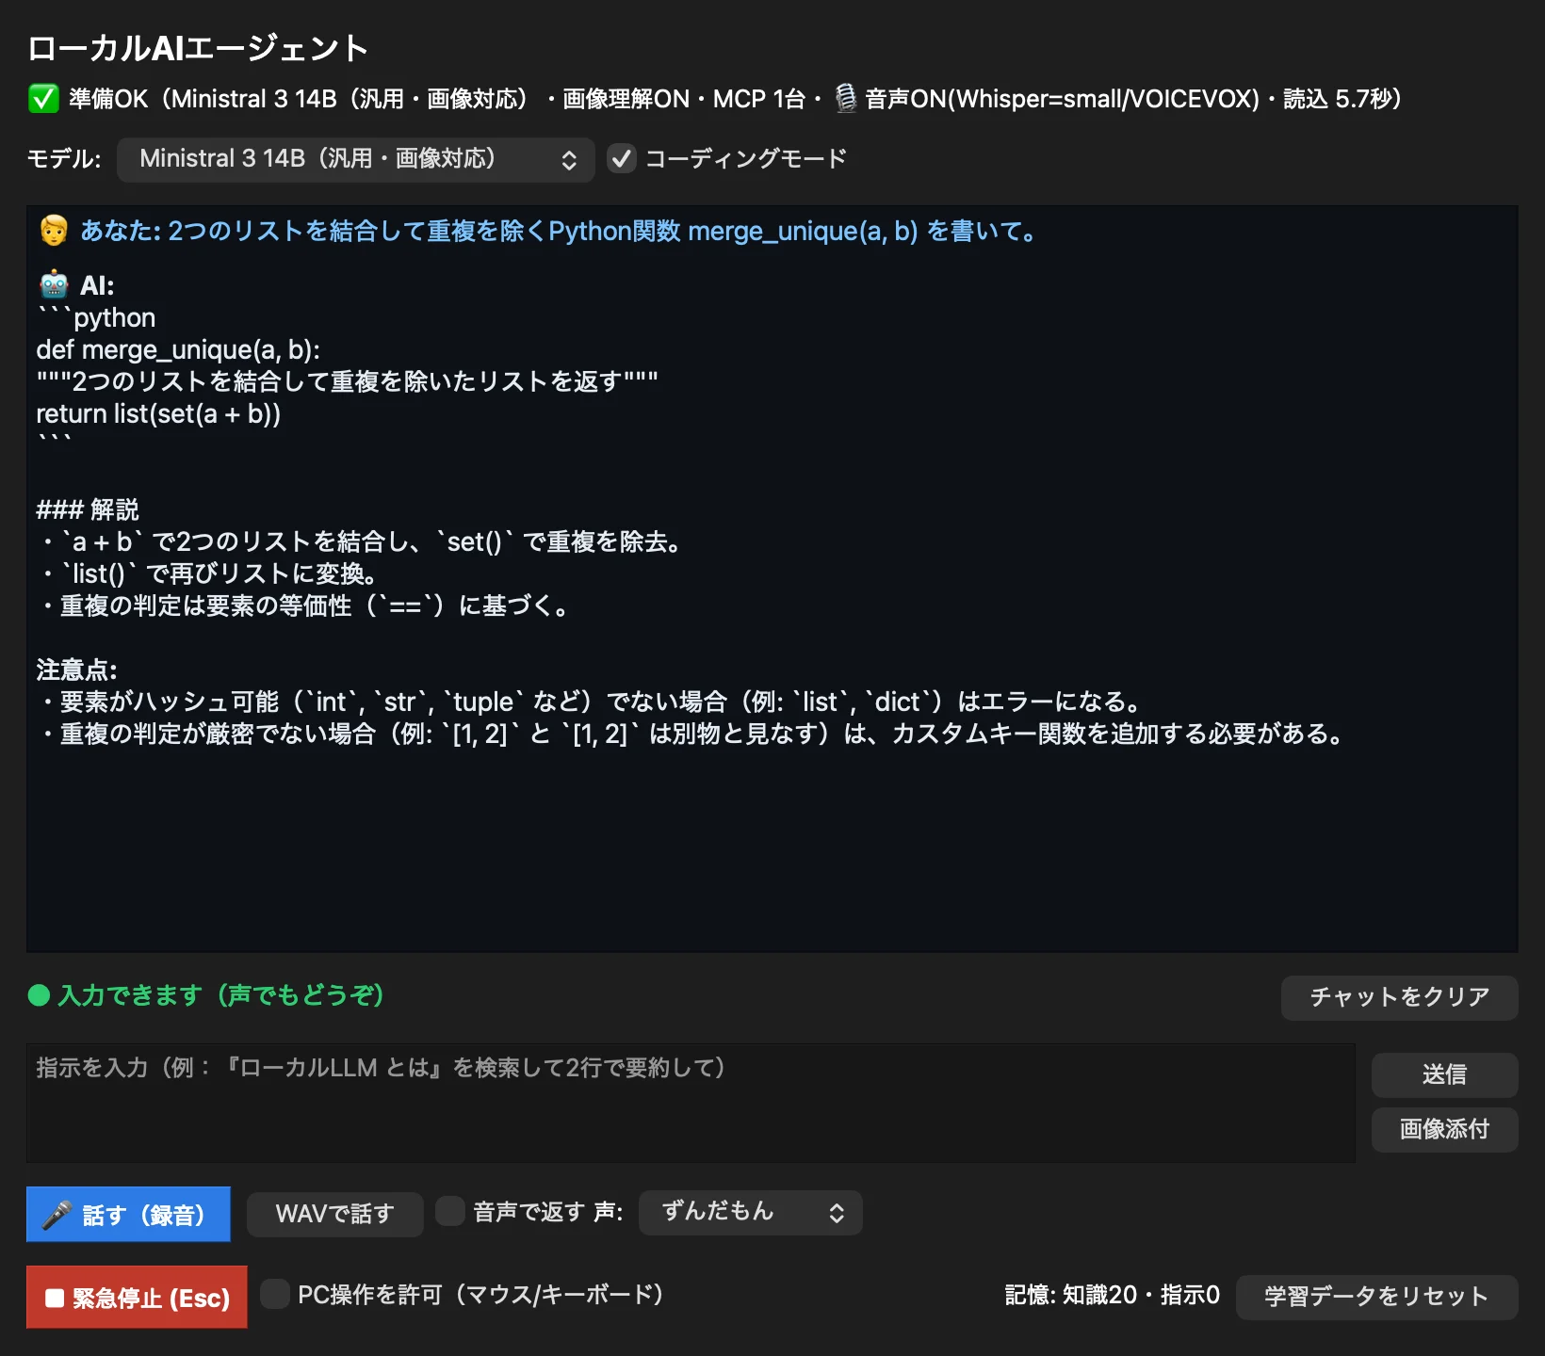The image size is (1545, 1356).
Task: Click the 入力できます（声でもどうぞ） status text
Action: 221,995
